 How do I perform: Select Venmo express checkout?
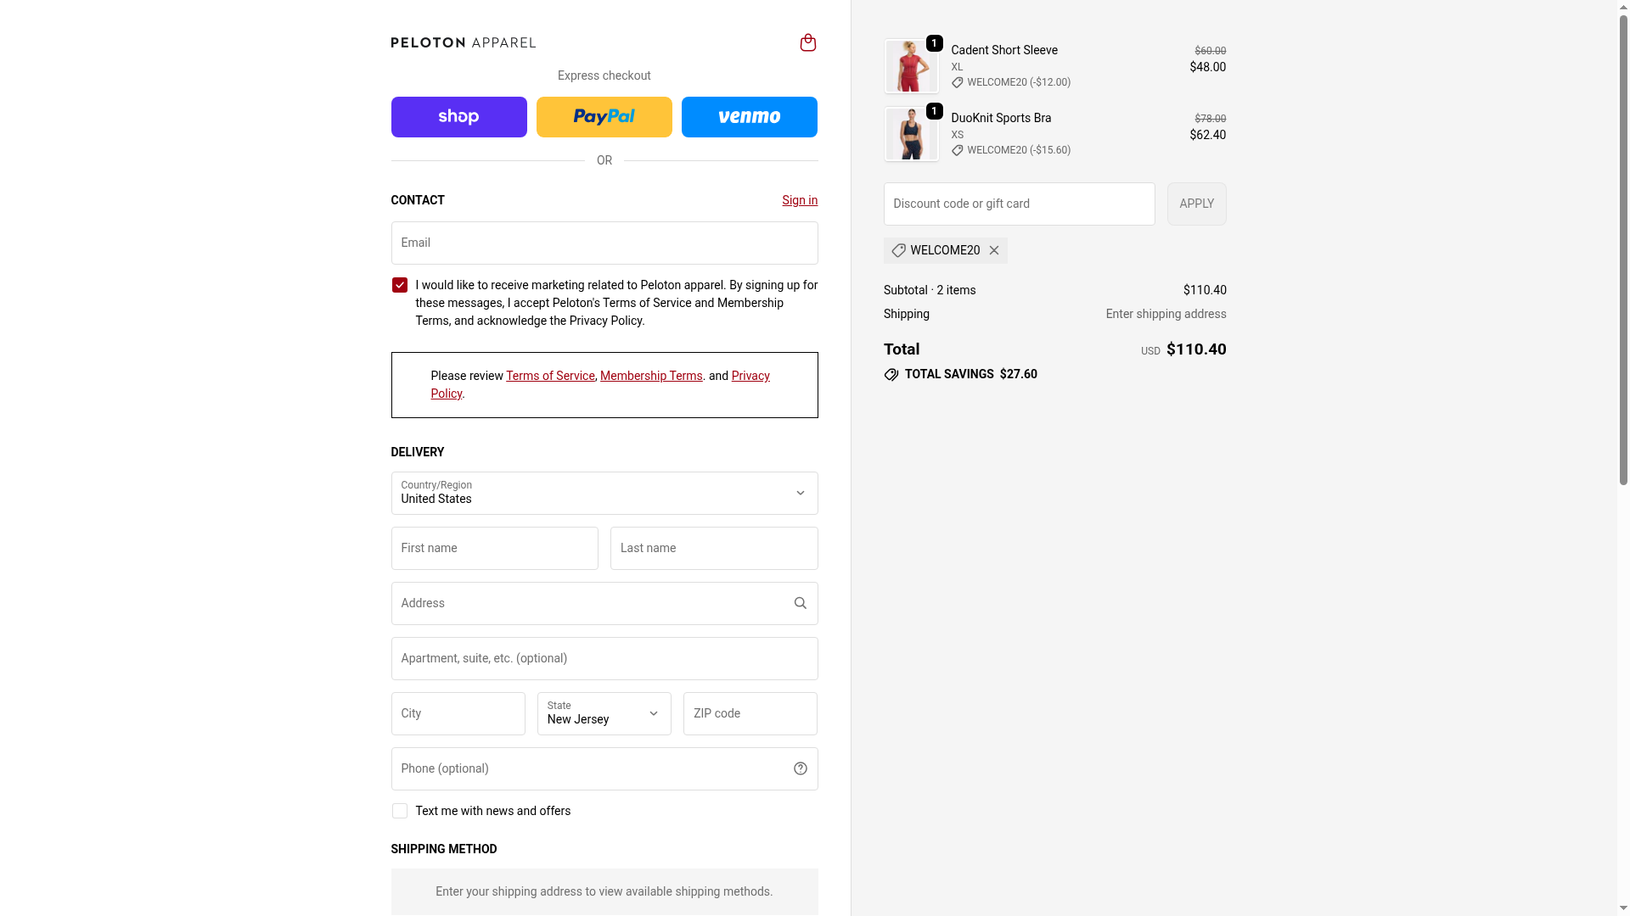[x=749, y=117]
